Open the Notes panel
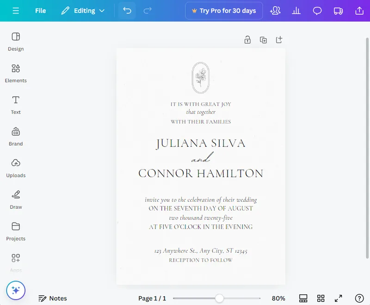This screenshot has width=370, height=305. pos(53,298)
